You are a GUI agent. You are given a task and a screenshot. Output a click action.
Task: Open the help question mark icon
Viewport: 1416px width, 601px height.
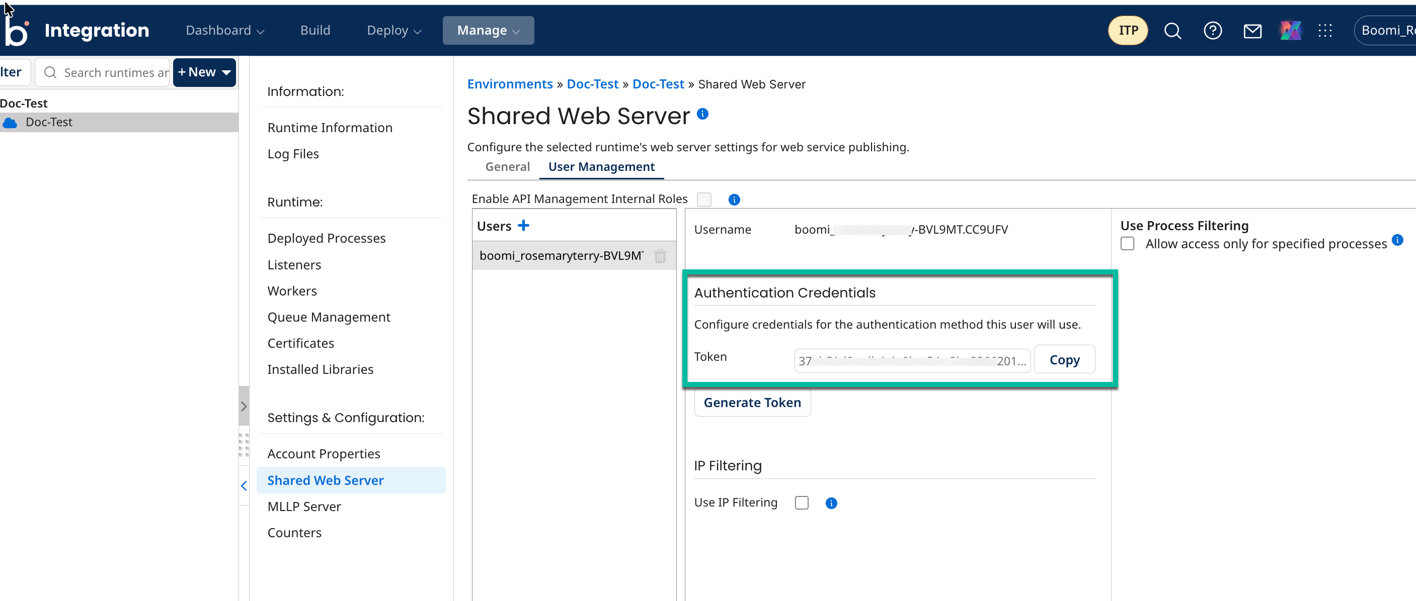1212,31
